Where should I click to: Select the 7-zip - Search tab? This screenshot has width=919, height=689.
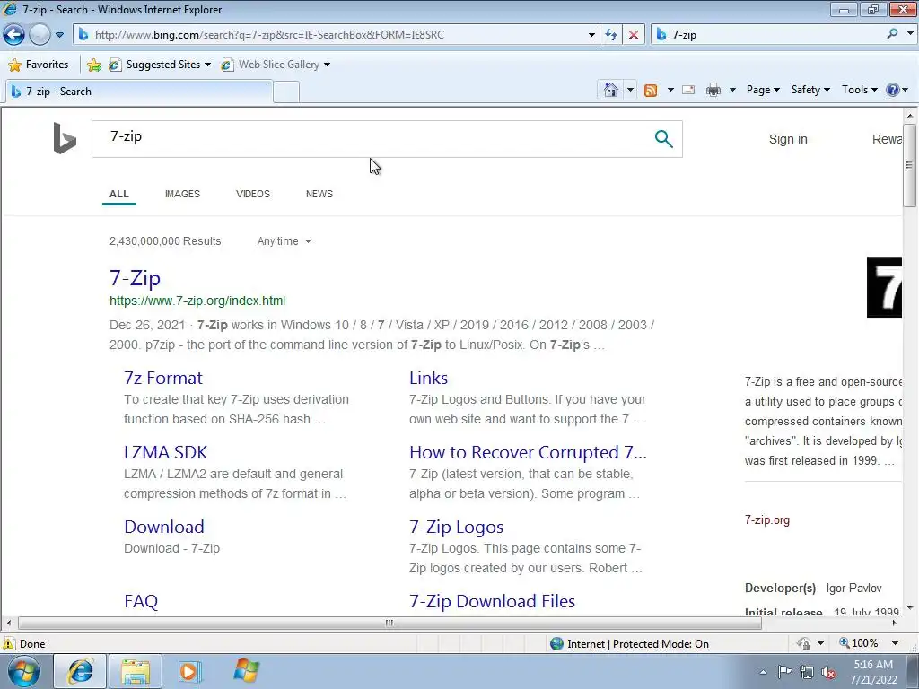[139, 92]
